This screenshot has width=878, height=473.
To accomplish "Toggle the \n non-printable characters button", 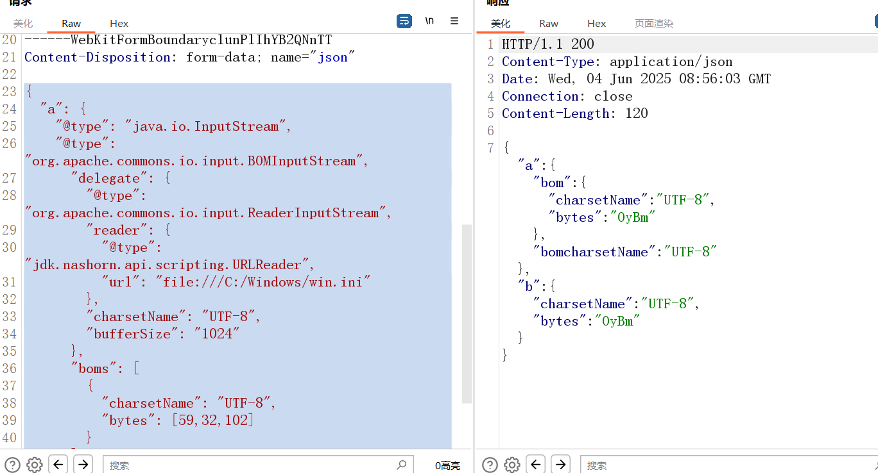I will tap(429, 21).
